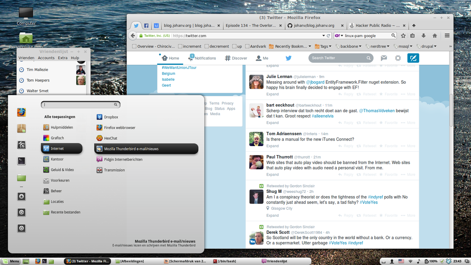Show bookmarks list icon in Firefox toolbar
This screenshot has width=471, height=265.
click(x=412, y=36)
